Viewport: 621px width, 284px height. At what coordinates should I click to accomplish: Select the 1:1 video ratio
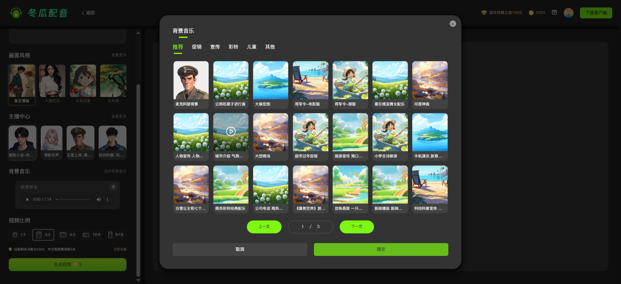[x=19, y=235]
